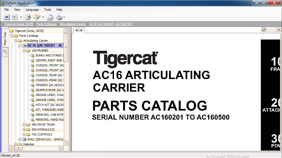This screenshot has height=158, width=282.
Task: Click the tree horizontal scroll left arrow
Action: 12,148
